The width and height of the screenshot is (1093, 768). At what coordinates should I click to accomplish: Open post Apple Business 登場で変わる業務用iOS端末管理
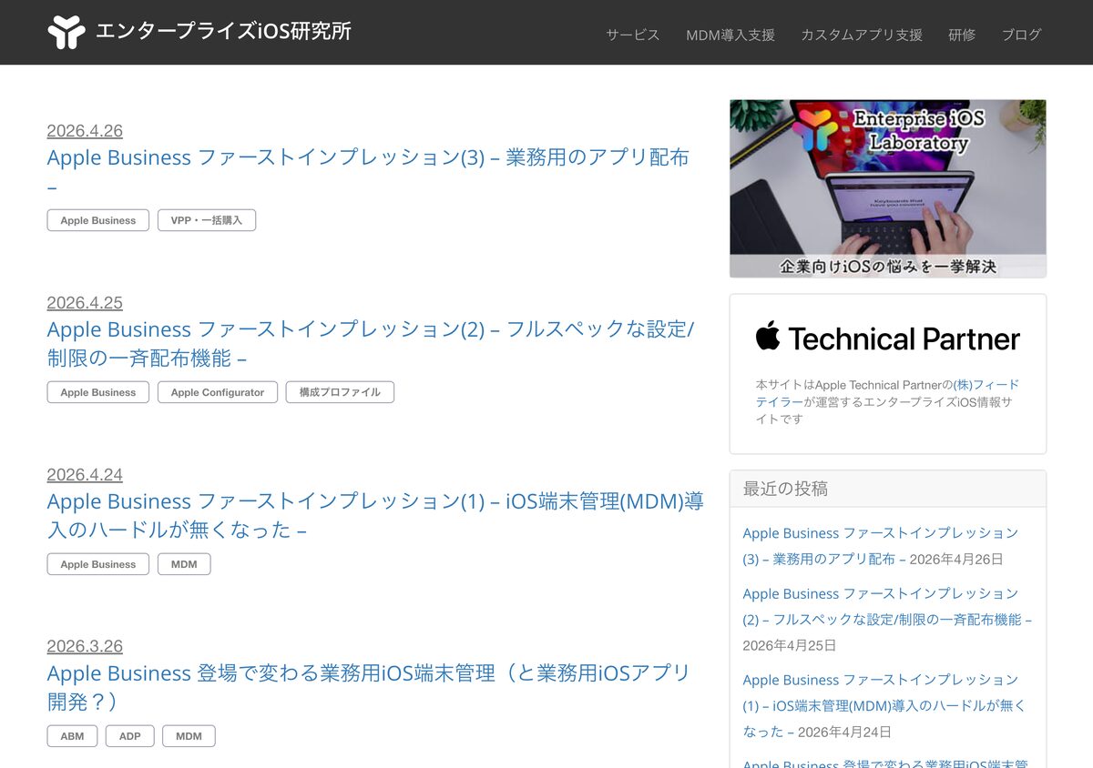click(x=369, y=687)
